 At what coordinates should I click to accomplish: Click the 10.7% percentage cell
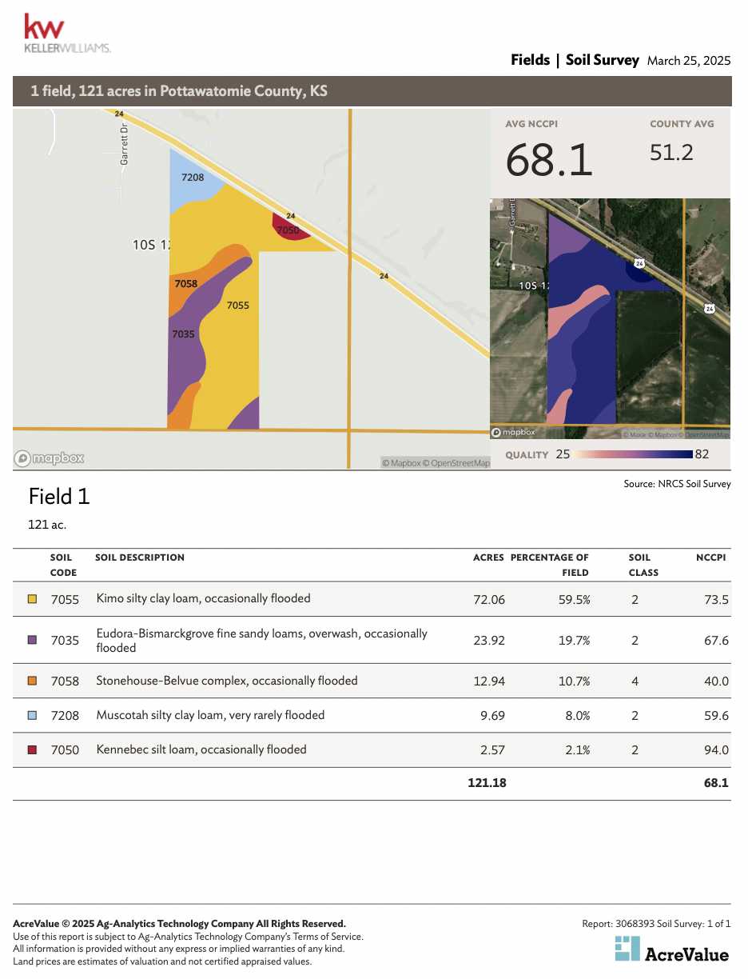pyautogui.click(x=574, y=681)
